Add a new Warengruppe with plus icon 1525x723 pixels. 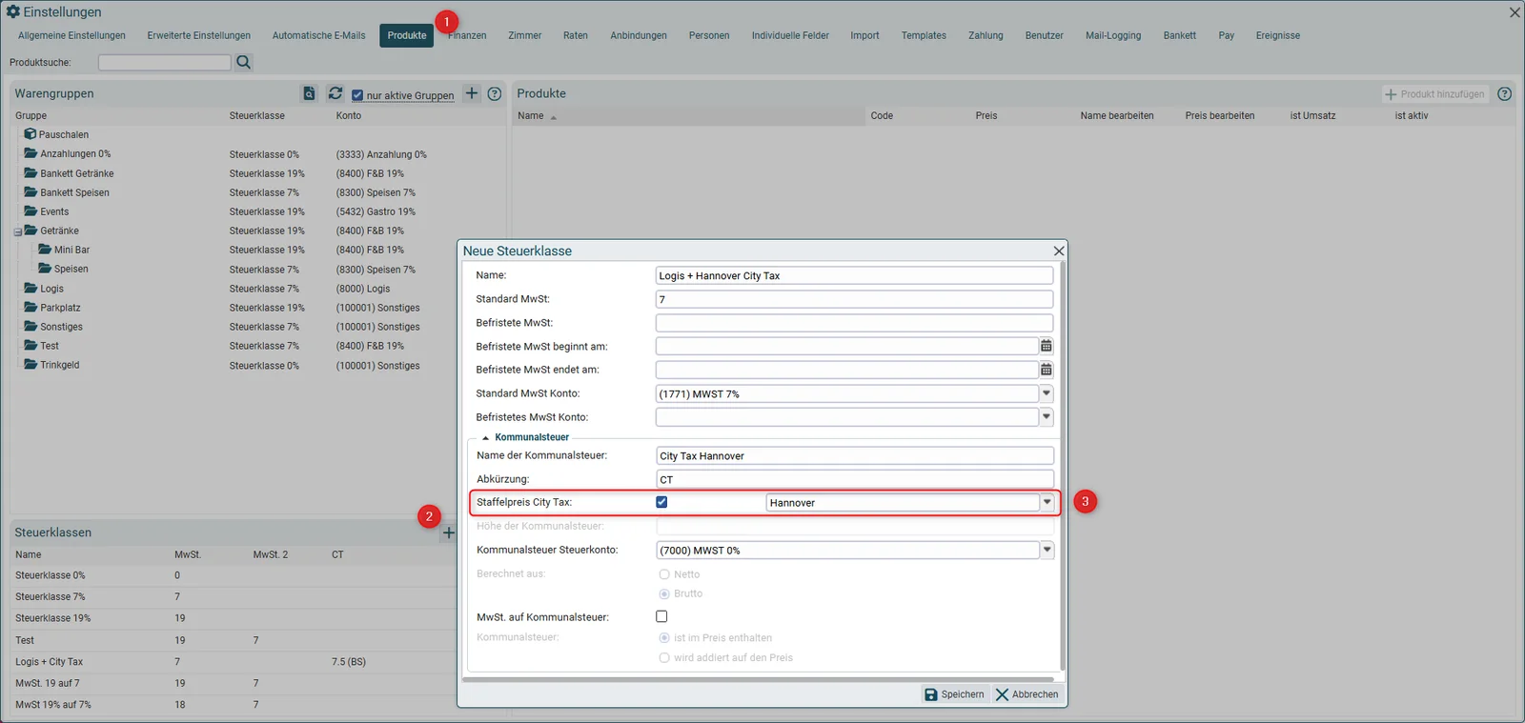point(472,93)
